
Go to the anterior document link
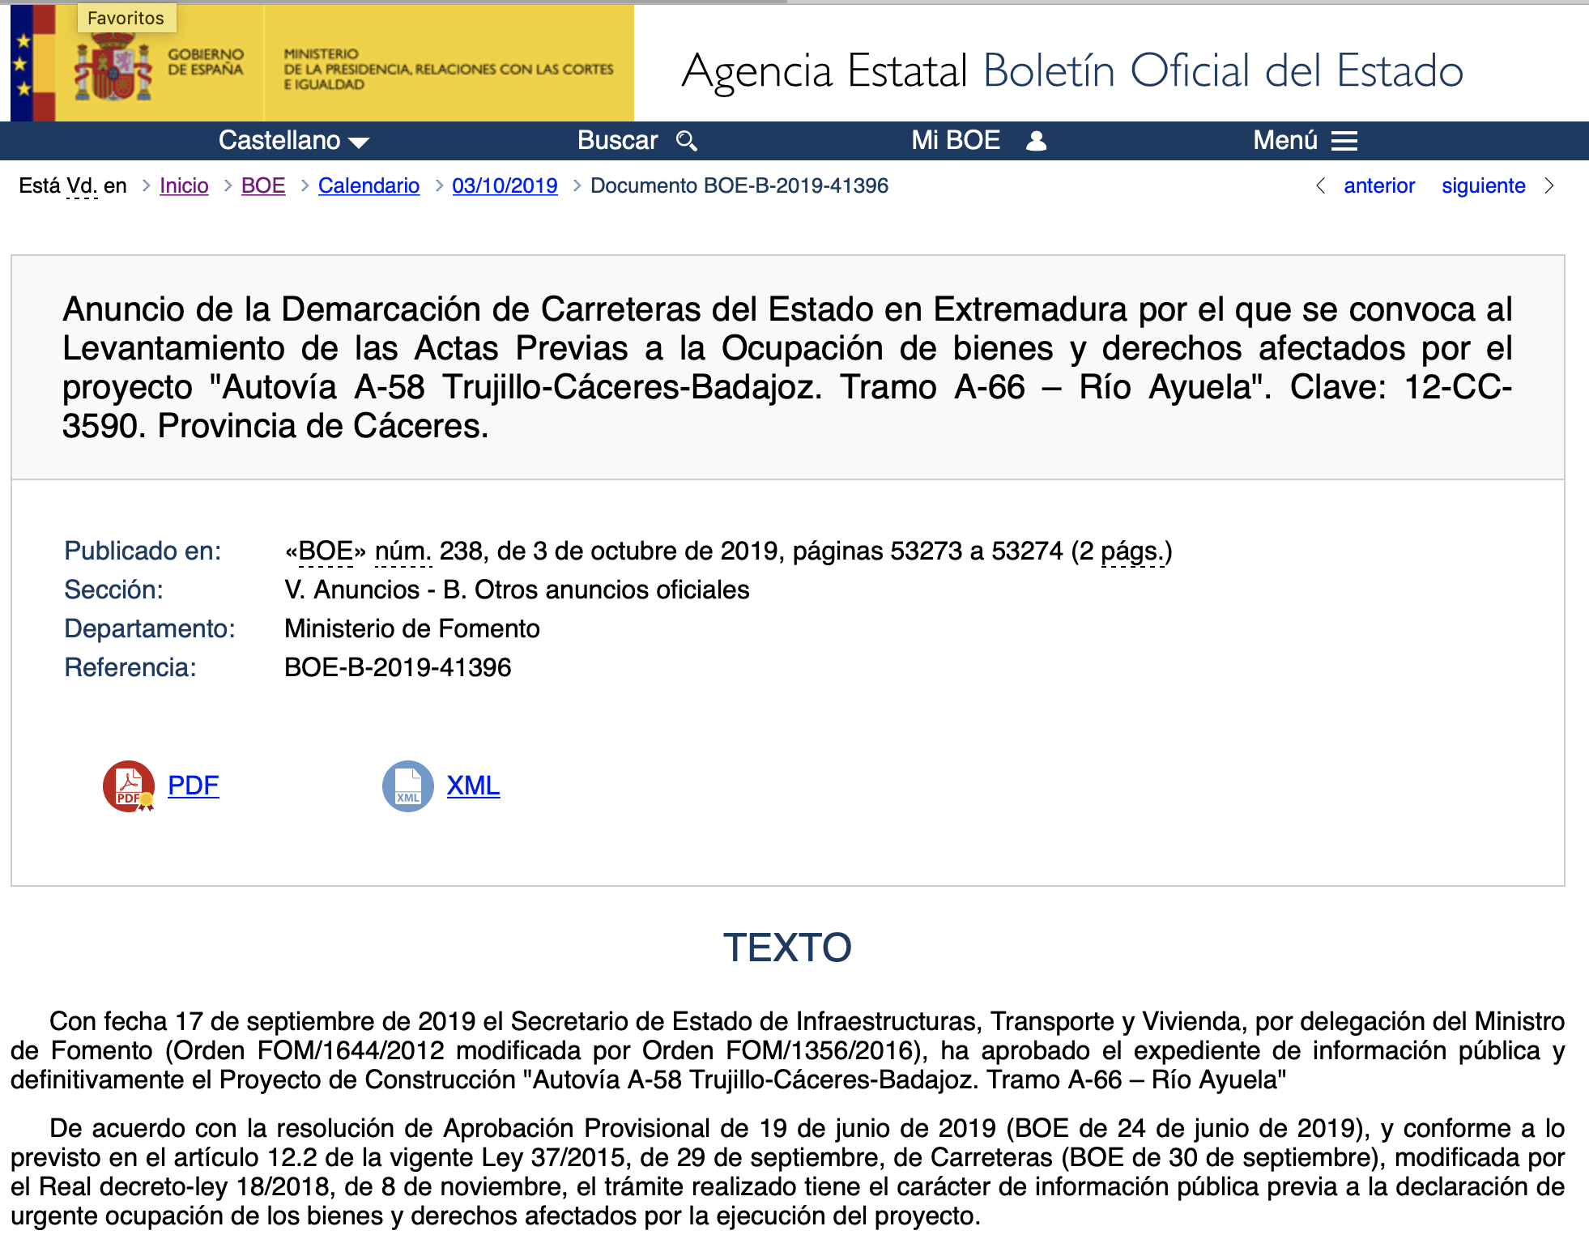point(1379,185)
